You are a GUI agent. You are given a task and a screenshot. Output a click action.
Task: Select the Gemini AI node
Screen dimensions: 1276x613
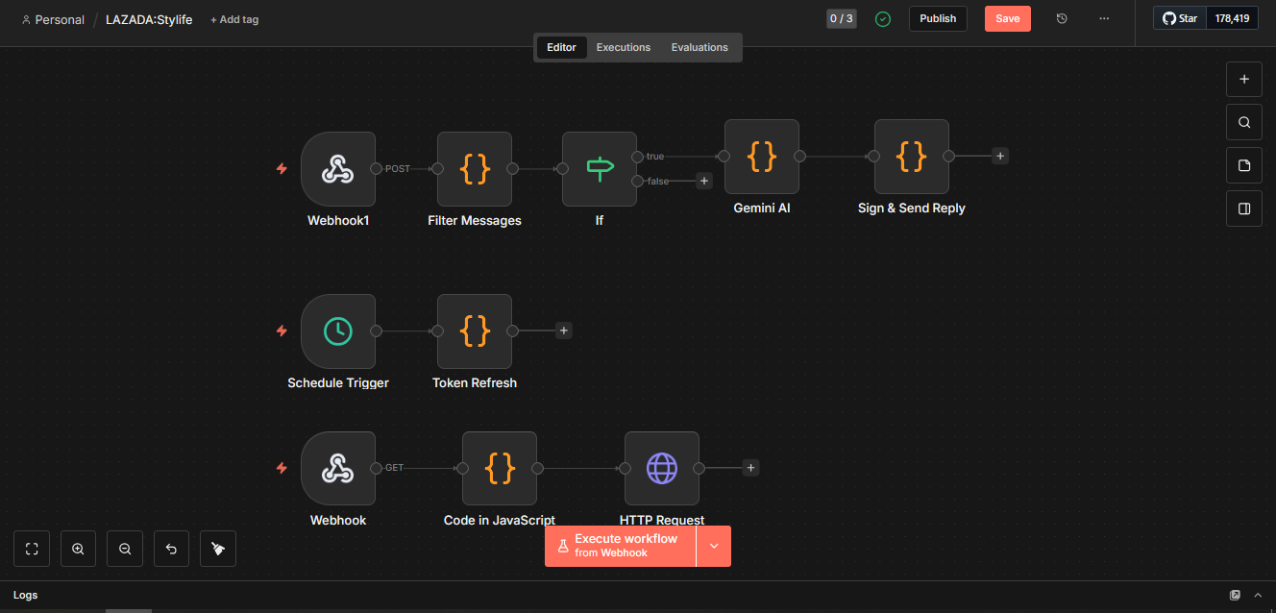pyautogui.click(x=762, y=157)
